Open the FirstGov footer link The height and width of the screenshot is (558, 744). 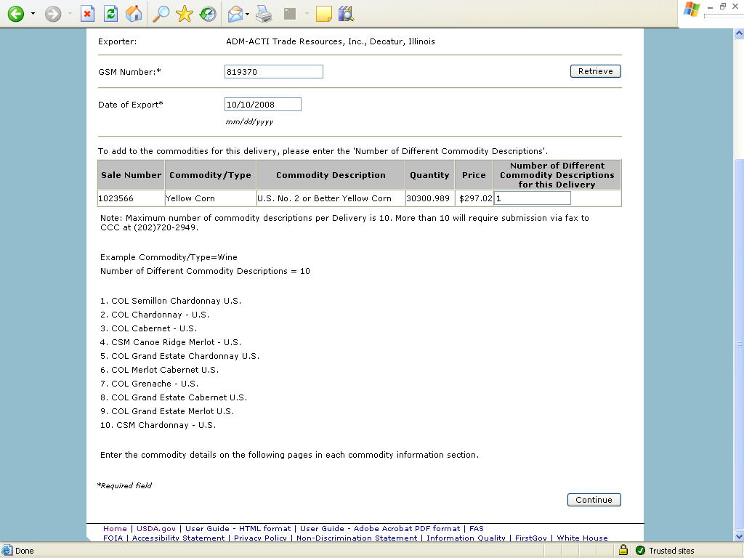click(x=531, y=538)
